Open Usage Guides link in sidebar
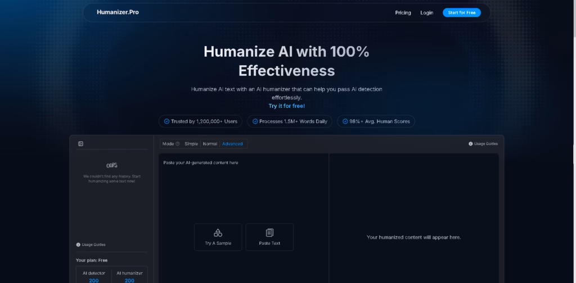Image resolution: width=576 pixels, height=283 pixels. (x=93, y=244)
